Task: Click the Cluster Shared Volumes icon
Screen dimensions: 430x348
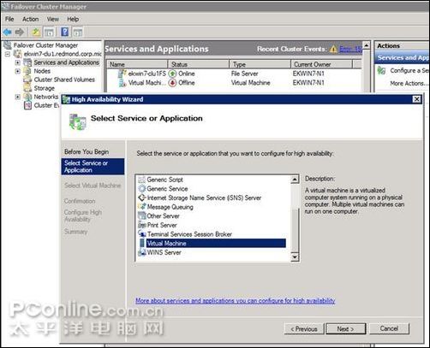Action: [x=27, y=80]
